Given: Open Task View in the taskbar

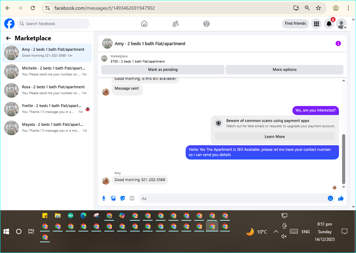Looking at the screenshot, I should [31, 231].
